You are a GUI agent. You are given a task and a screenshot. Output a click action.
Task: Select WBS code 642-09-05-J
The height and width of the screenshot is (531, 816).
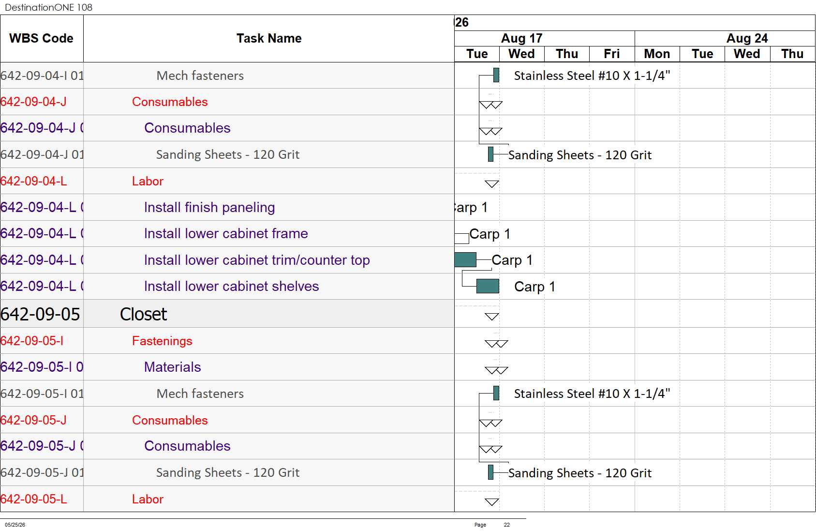pos(33,420)
